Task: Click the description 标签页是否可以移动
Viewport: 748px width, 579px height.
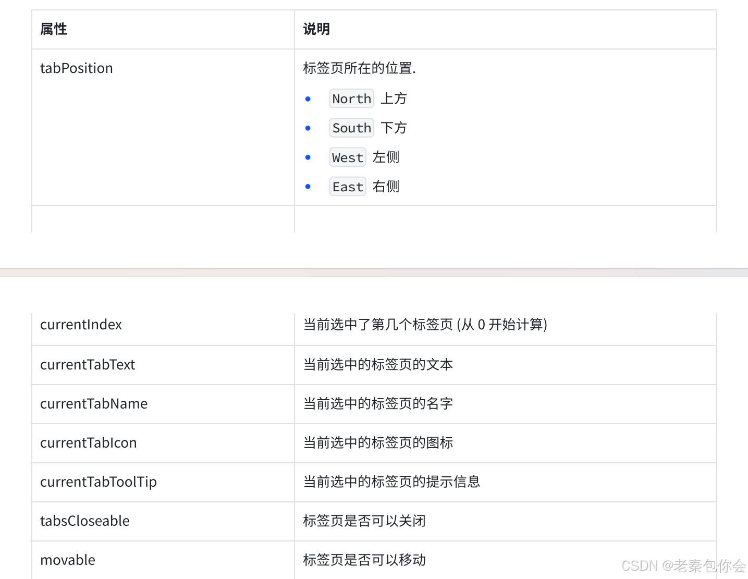Action: click(x=364, y=560)
